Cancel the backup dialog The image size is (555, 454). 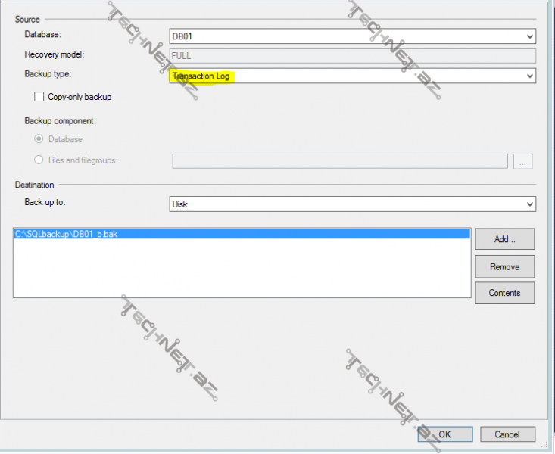click(507, 434)
